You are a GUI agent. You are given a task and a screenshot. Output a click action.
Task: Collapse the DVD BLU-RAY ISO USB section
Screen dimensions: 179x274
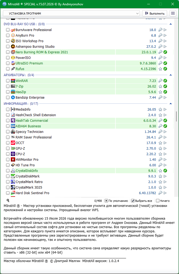pos(171,24)
